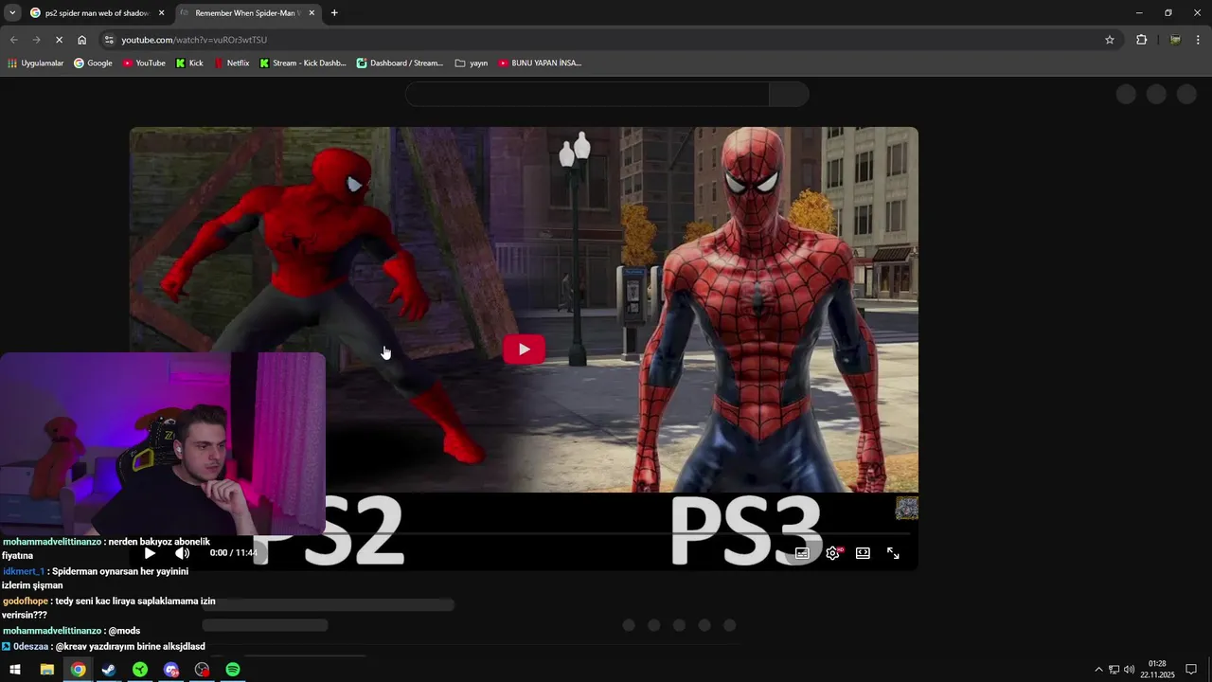Viewport: 1212px width, 682px height.
Task: Open the Uygulamalar apps shortcut
Action: [35, 63]
